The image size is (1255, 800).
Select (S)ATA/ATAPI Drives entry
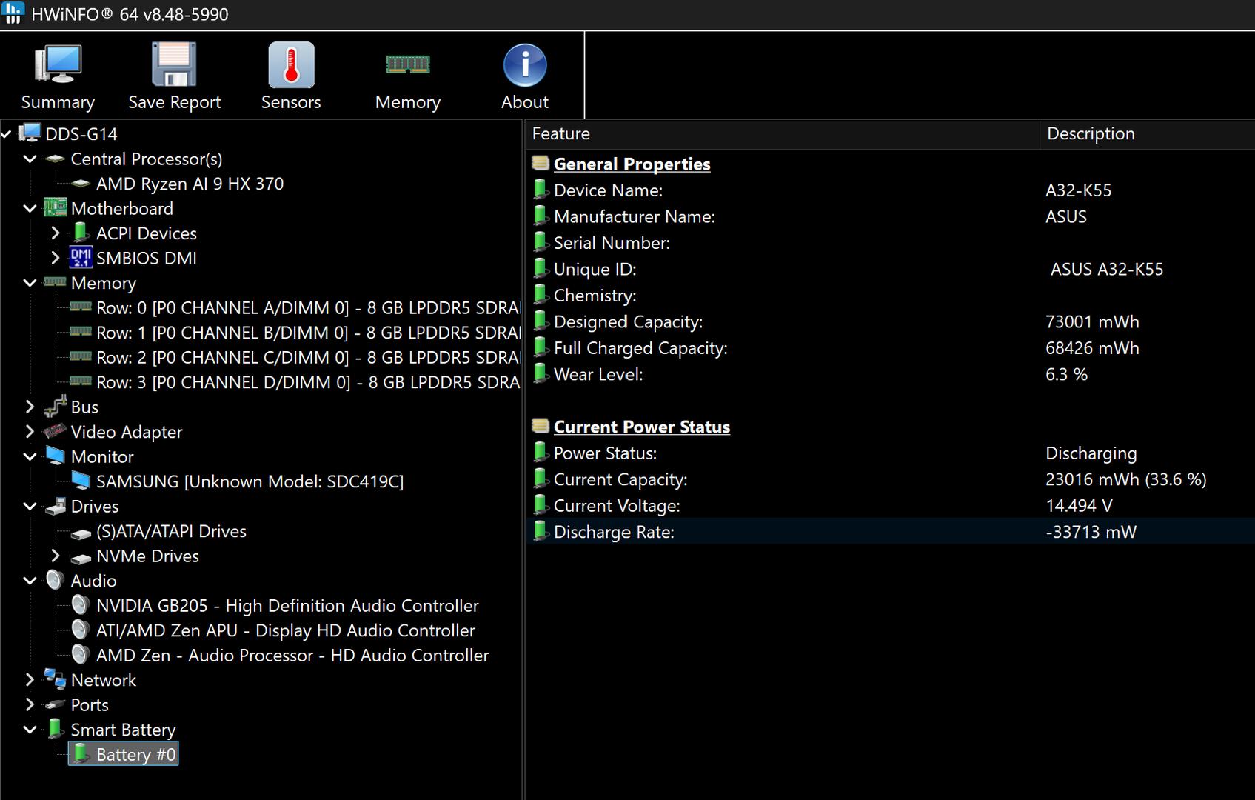pyautogui.click(x=171, y=531)
